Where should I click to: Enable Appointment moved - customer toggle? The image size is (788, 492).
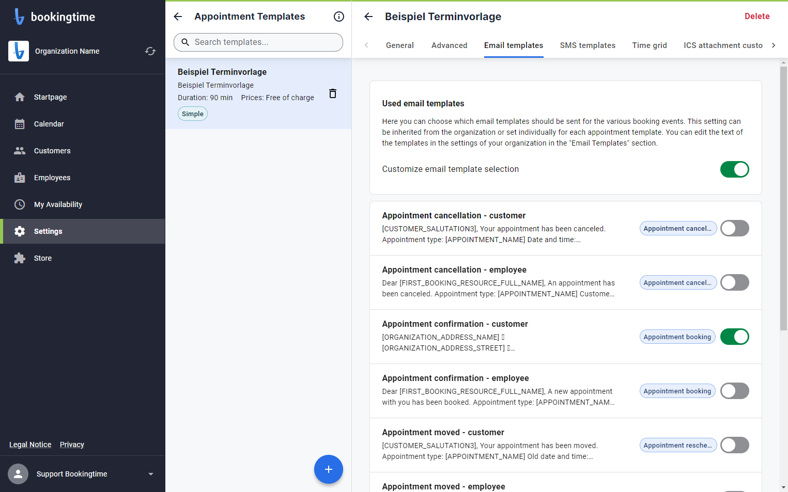pos(734,445)
